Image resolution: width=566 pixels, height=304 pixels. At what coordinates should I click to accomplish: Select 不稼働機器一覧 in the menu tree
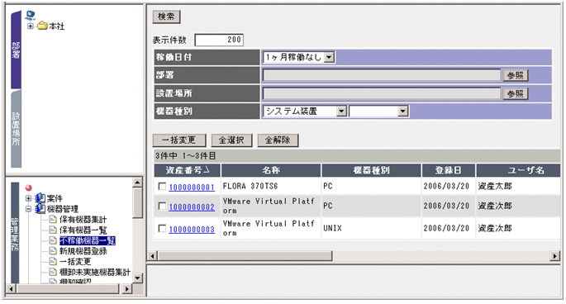tap(88, 240)
